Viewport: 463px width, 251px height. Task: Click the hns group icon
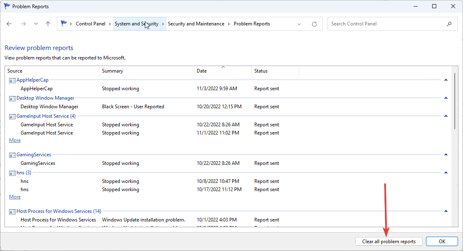click(12, 173)
